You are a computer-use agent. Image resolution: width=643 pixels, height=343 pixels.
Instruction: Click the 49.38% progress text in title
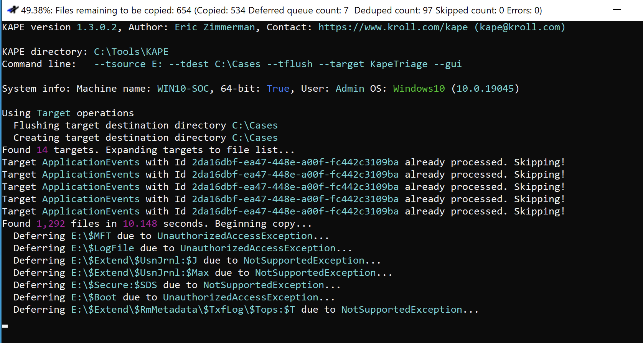(x=36, y=10)
